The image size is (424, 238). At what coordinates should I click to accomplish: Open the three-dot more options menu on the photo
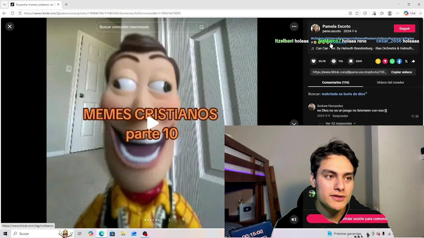point(294,26)
